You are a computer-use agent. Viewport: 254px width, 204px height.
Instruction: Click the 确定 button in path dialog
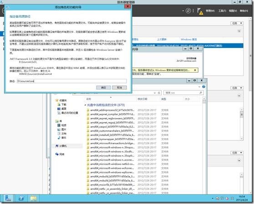click(103, 88)
